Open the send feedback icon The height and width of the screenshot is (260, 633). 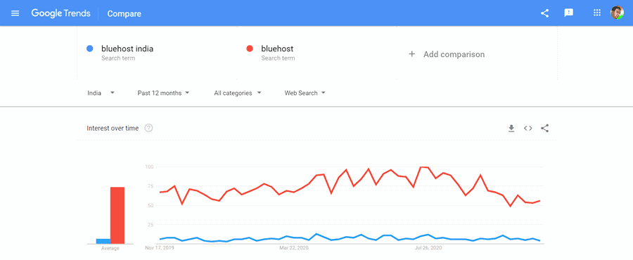[x=569, y=13]
